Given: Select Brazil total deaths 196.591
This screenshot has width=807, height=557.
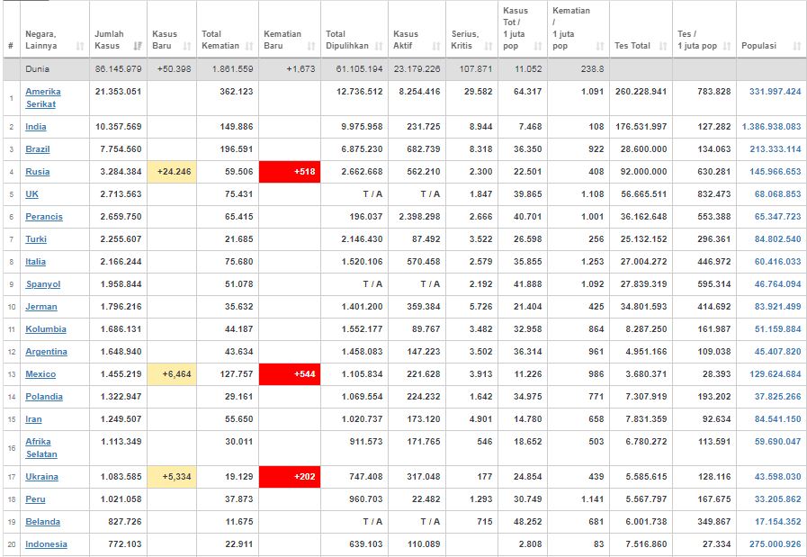Looking at the screenshot, I should click(x=237, y=149).
